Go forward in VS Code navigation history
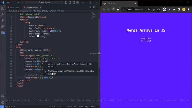This screenshot has height=108, width=192. (22, 3)
